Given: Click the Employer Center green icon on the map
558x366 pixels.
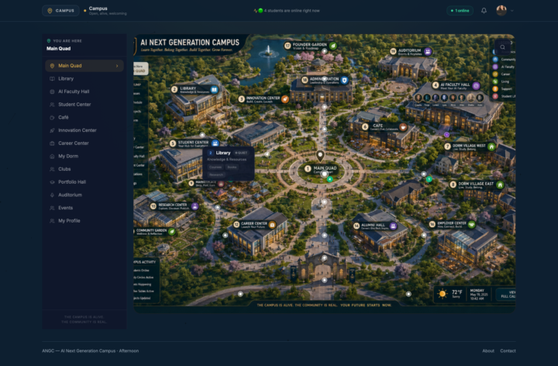Looking at the screenshot, I should point(471,224).
